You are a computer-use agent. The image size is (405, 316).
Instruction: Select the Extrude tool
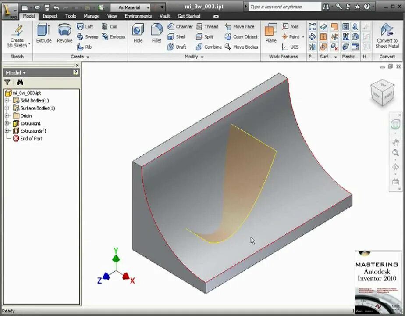[x=44, y=35]
